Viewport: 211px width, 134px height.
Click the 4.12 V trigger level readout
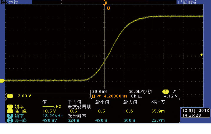coord(171,96)
